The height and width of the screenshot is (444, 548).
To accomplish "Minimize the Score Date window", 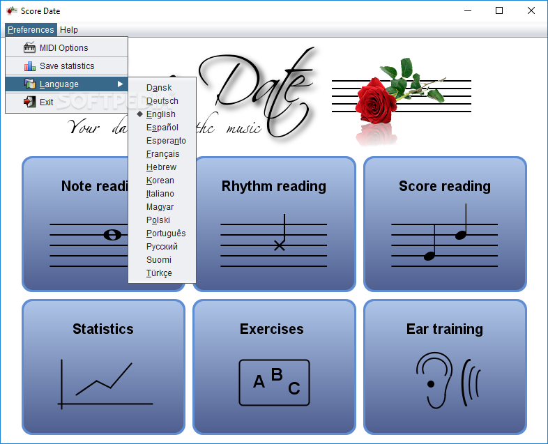I will 468,11.
